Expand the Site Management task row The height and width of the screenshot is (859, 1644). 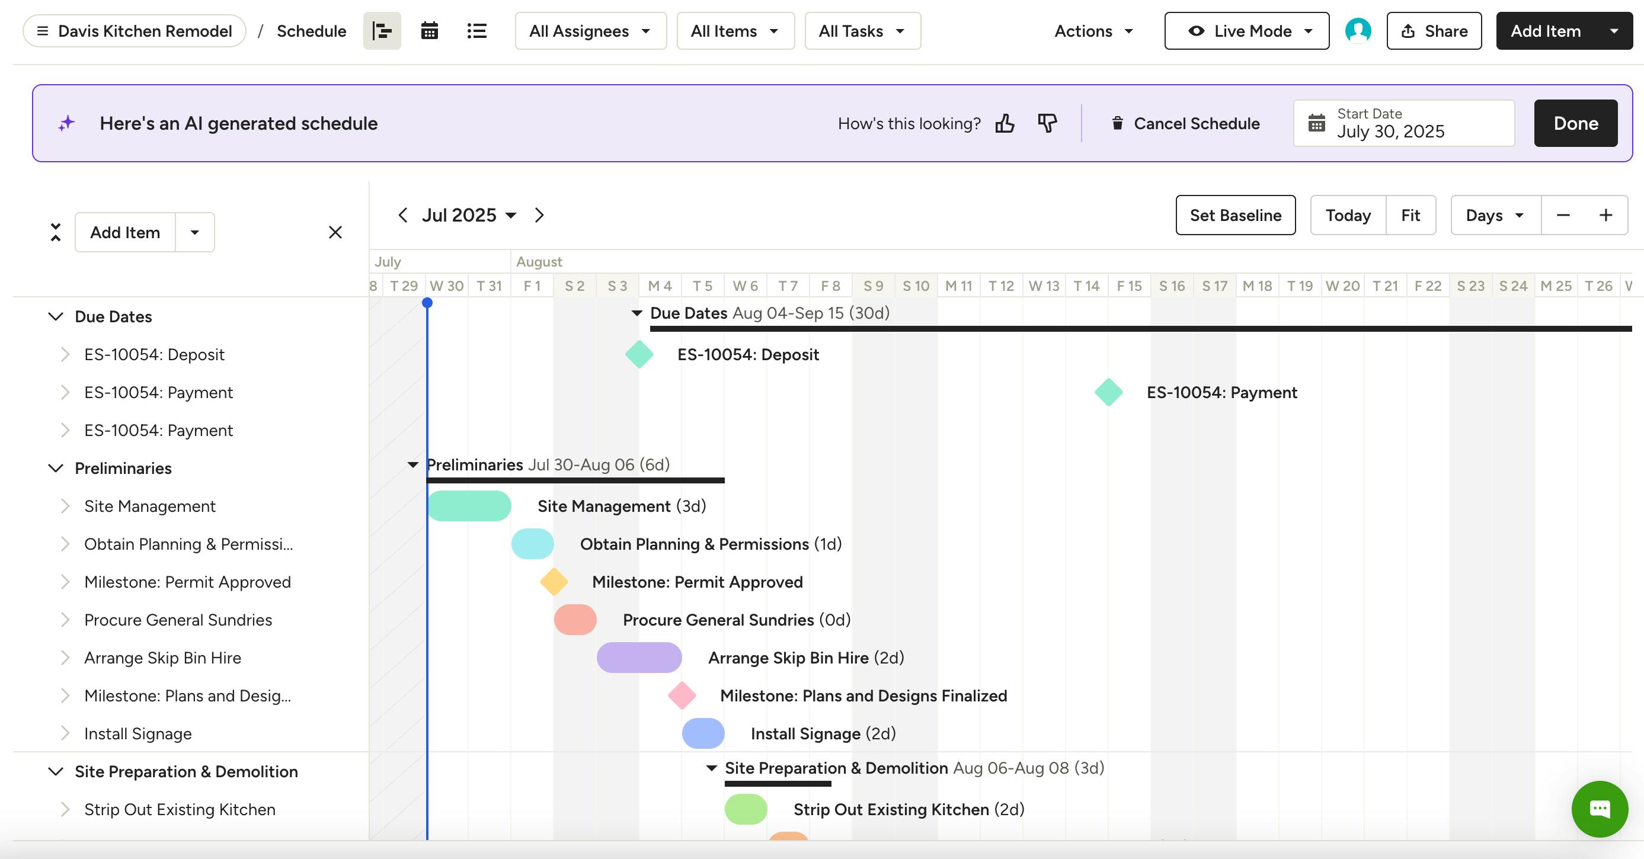click(65, 507)
